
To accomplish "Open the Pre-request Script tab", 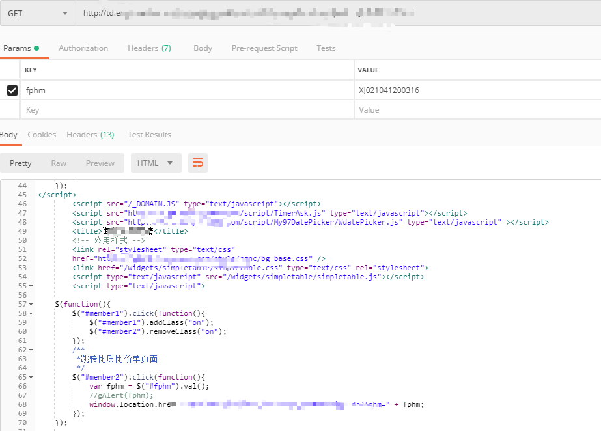I will coord(264,48).
